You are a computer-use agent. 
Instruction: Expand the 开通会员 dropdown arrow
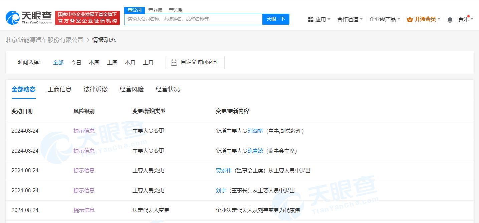click(x=439, y=19)
